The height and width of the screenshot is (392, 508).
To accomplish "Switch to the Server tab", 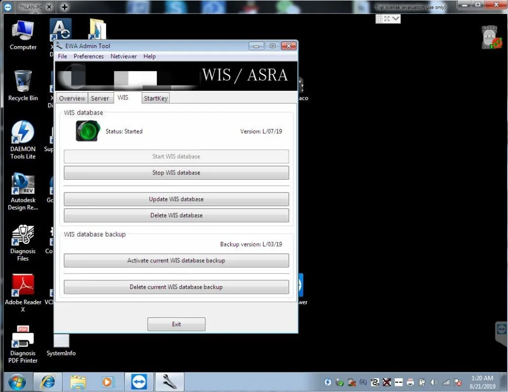I will 100,98.
